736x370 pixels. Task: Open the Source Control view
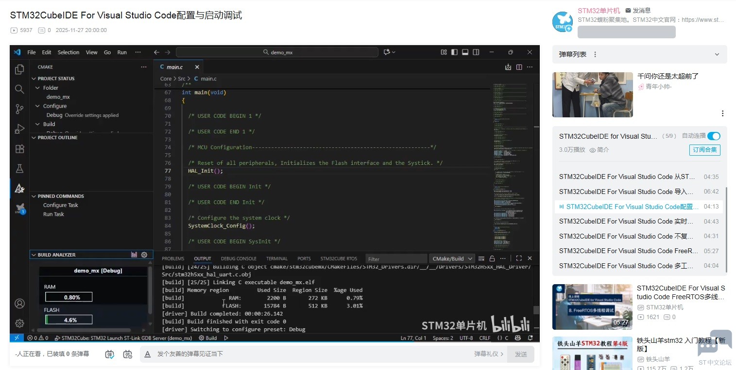[x=19, y=109]
